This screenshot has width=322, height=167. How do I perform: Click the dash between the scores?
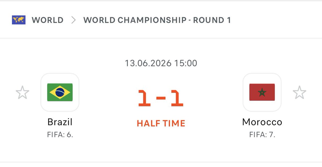tap(161, 98)
